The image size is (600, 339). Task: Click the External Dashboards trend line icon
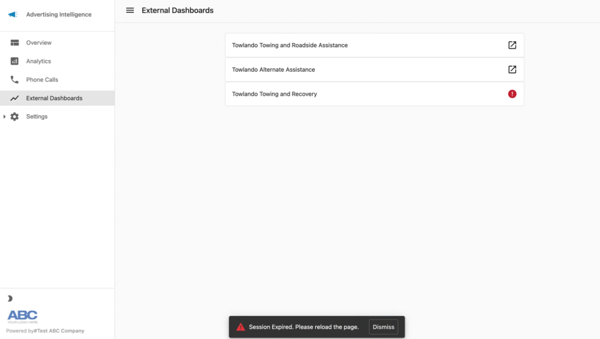(x=14, y=98)
